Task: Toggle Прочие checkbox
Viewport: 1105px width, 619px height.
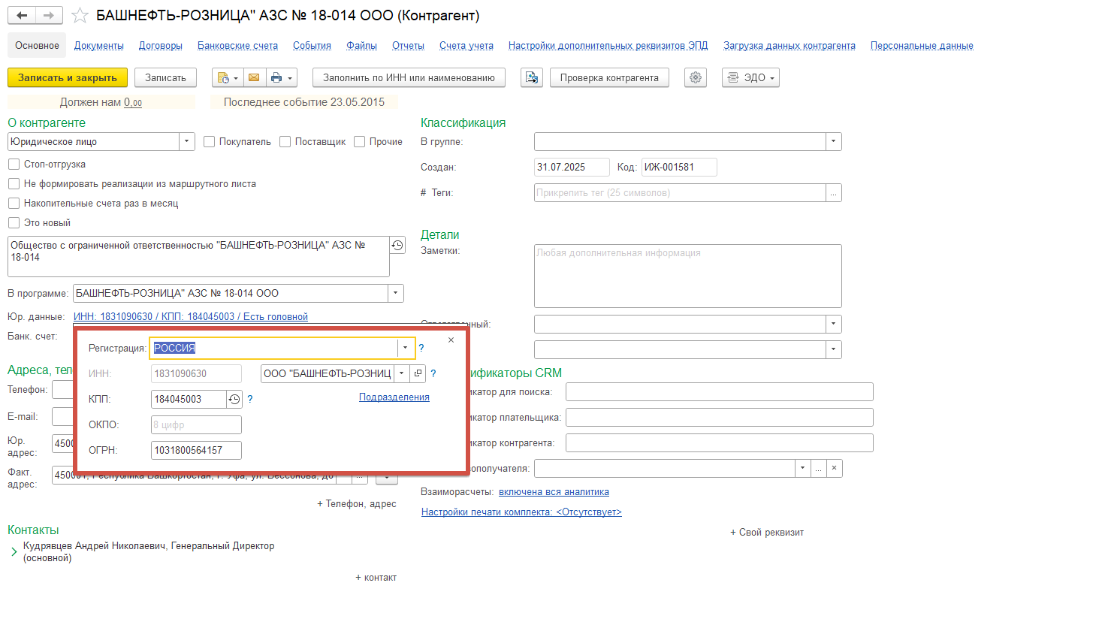Action: point(360,141)
